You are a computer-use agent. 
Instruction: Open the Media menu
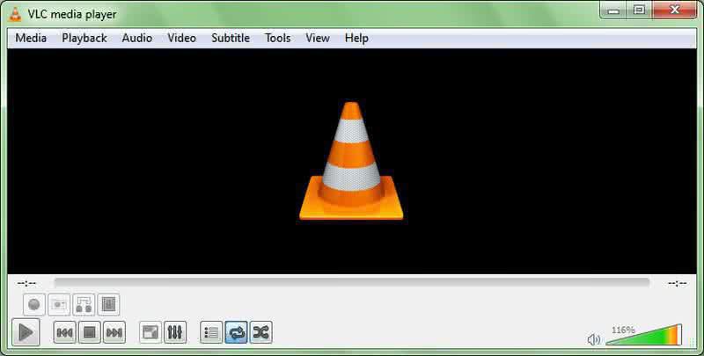click(31, 38)
